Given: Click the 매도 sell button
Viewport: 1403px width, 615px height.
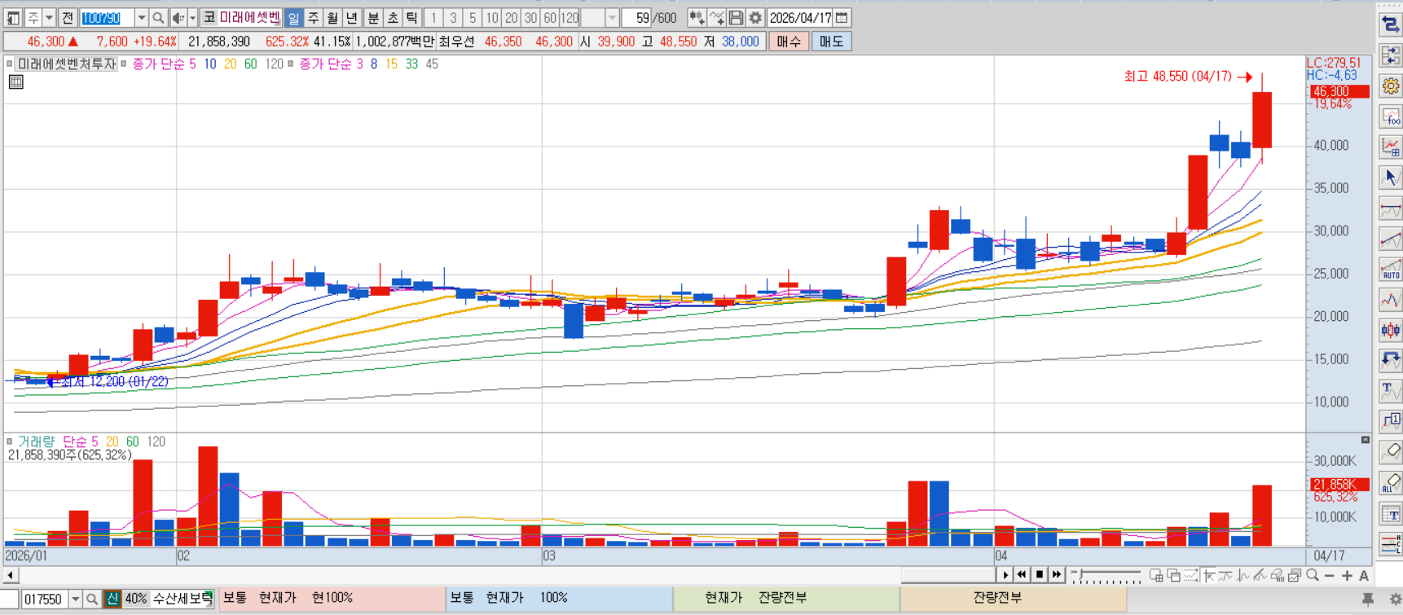Looking at the screenshot, I should pyautogui.click(x=832, y=42).
